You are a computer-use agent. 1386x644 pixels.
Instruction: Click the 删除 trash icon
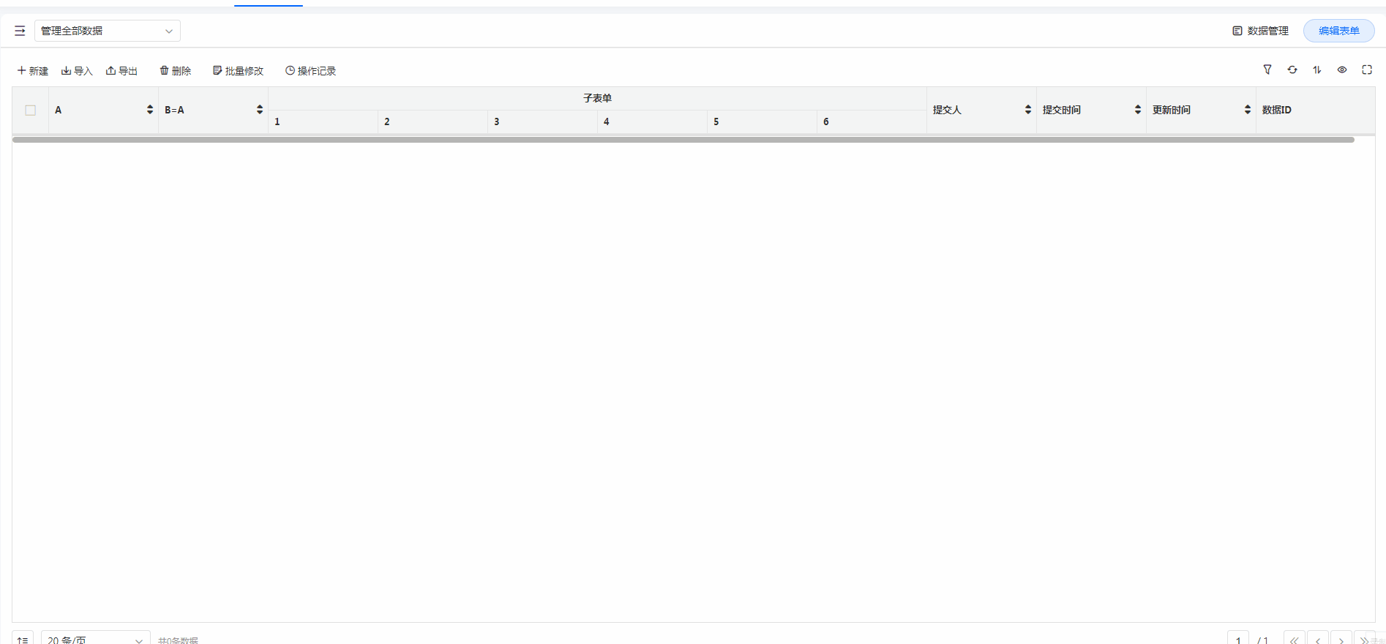(164, 71)
